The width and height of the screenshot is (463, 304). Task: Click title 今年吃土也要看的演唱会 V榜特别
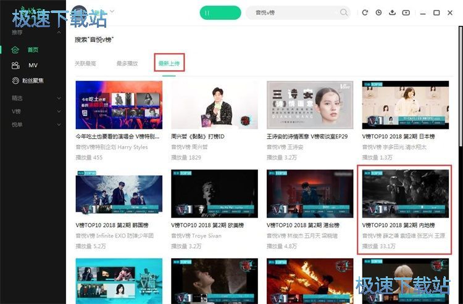pos(117,136)
